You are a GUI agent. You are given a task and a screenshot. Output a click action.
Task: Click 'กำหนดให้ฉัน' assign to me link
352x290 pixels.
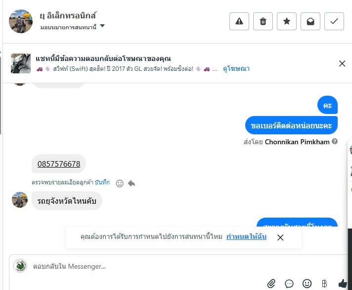coord(246,237)
